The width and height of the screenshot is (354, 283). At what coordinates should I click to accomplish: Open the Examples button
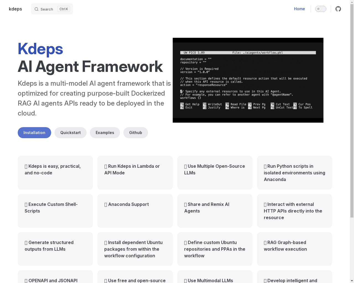[x=105, y=133]
